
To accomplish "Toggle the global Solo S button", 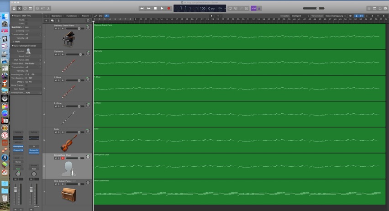I will [x=58, y=21].
